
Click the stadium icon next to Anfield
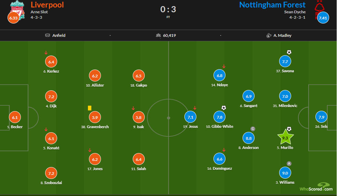(x=48, y=35)
